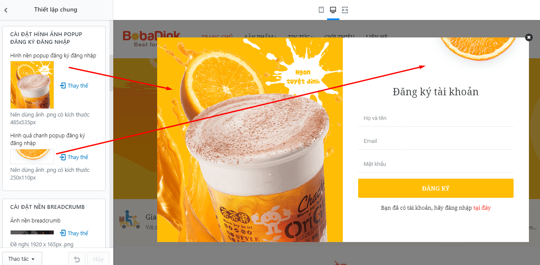Screen dimensions: 540x265
Task: Click Đăng ký tài khoản heading
Action: pos(436,91)
